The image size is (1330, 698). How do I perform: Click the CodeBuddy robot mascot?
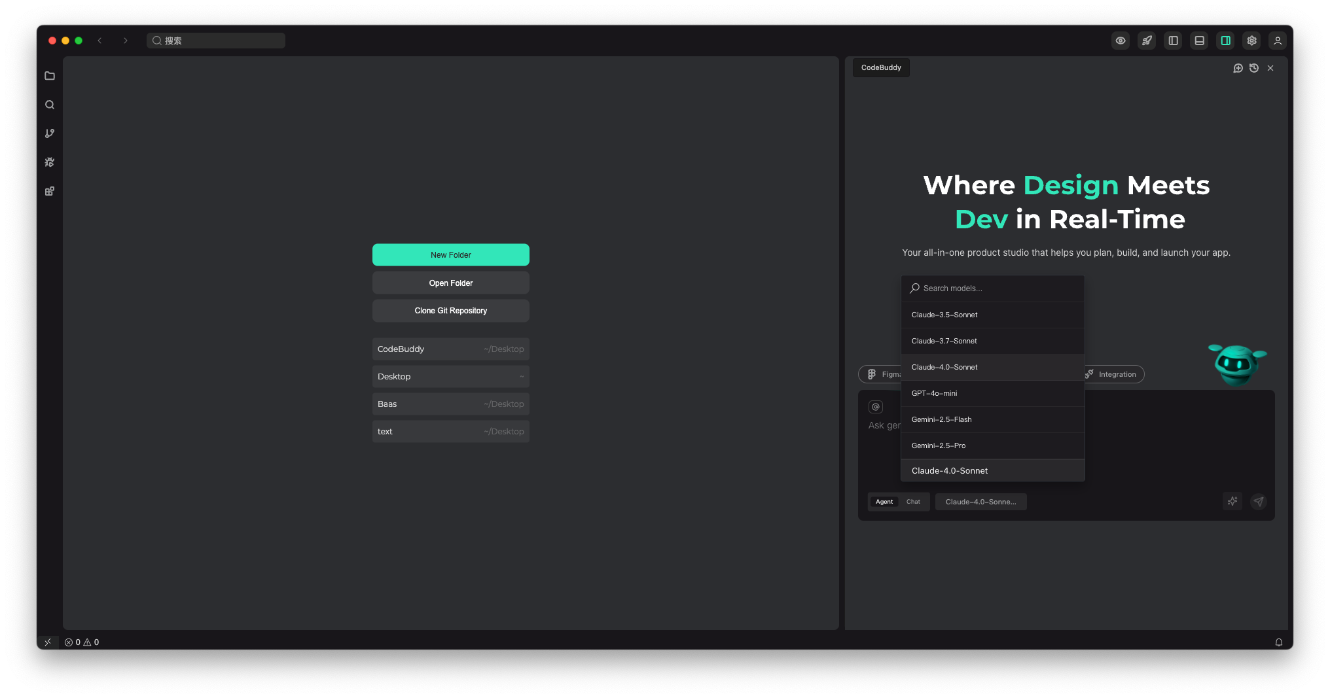click(x=1236, y=364)
